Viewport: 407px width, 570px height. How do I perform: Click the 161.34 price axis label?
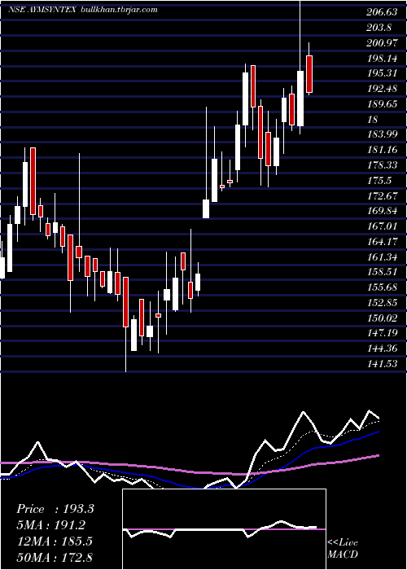pyautogui.click(x=382, y=257)
